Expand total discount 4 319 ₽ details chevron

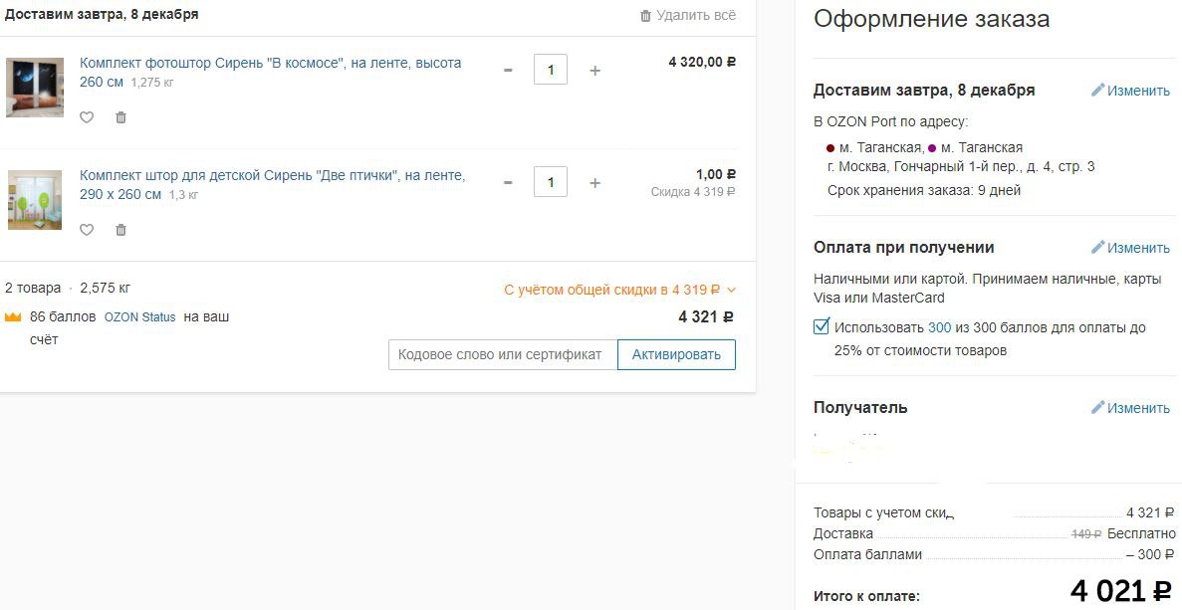tap(731, 290)
